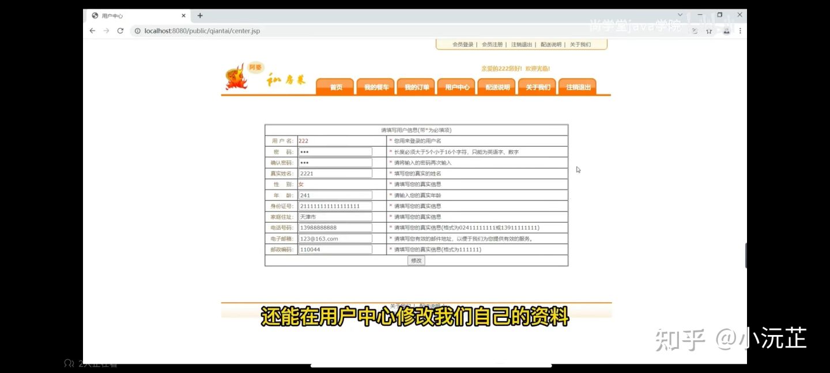Screen dimensions: 830x373
Task: Focus the 确认密码 field
Action: (x=335, y=163)
